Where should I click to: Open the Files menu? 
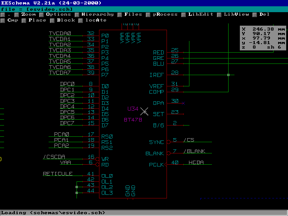[x=133, y=14]
